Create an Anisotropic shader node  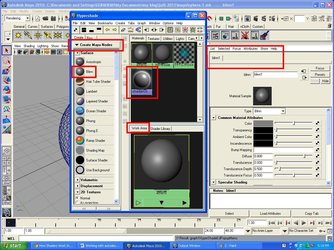point(94,62)
